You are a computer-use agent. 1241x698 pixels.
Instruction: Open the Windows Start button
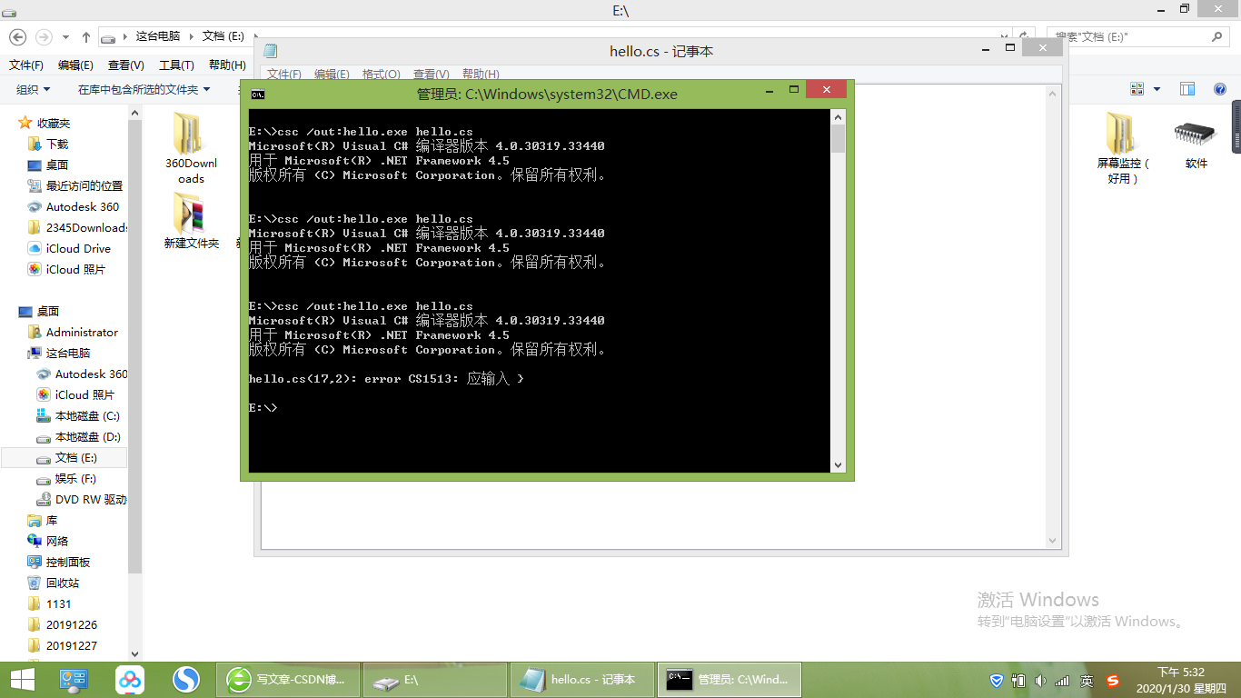(23, 679)
